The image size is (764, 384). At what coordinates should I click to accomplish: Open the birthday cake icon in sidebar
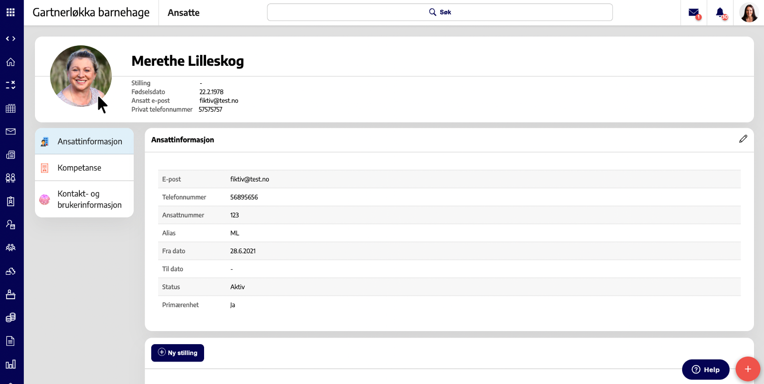10,294
